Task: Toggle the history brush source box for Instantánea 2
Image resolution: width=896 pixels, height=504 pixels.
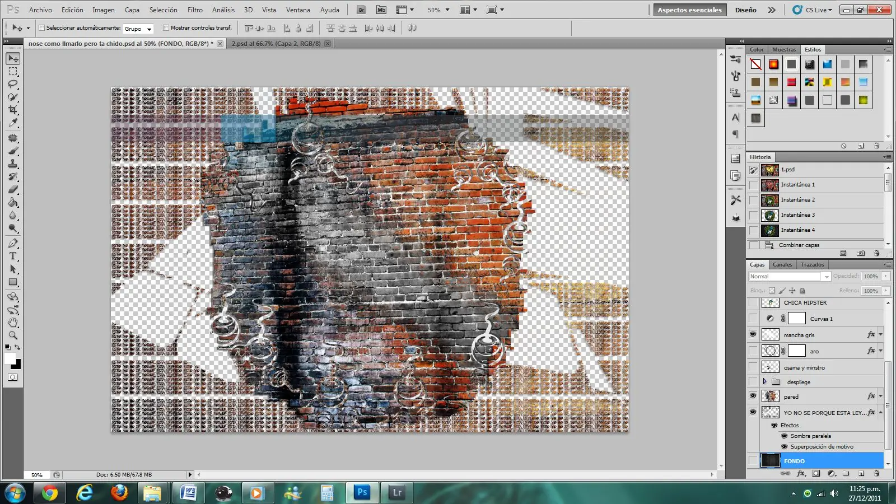Action: point(754,200)
